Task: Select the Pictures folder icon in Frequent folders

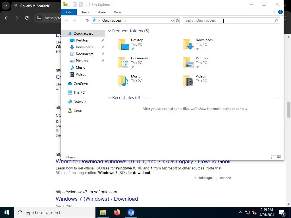Action: pyautogui.click(x=188, y=63)
